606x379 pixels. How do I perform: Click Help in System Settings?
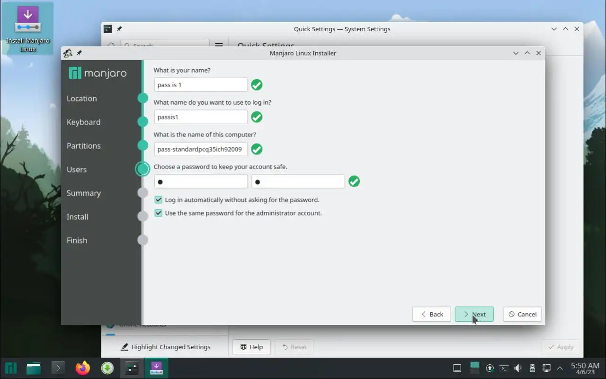(x=251, y=347)
